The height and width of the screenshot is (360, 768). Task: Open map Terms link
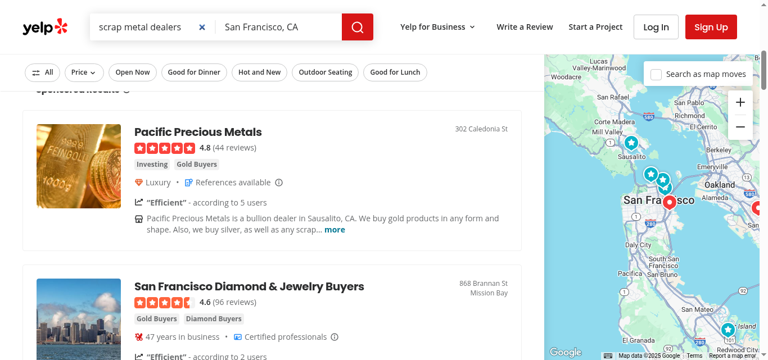tap(694, 356)
